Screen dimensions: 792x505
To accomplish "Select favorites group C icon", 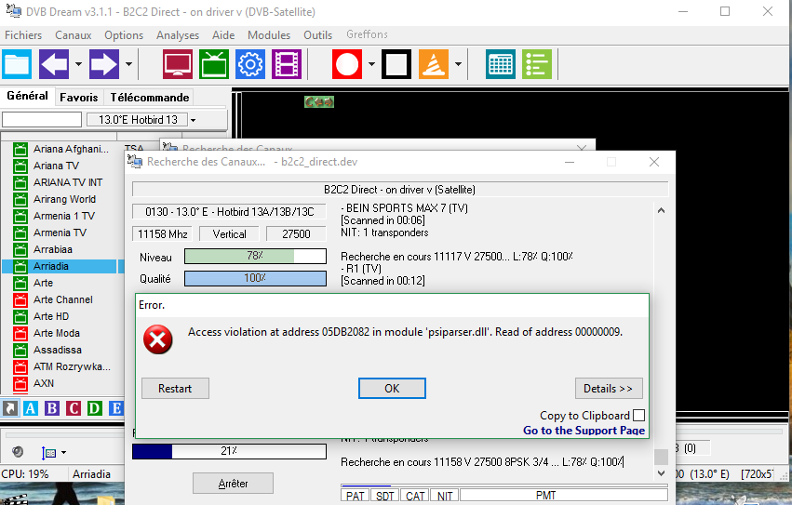I will pos(74,408).
